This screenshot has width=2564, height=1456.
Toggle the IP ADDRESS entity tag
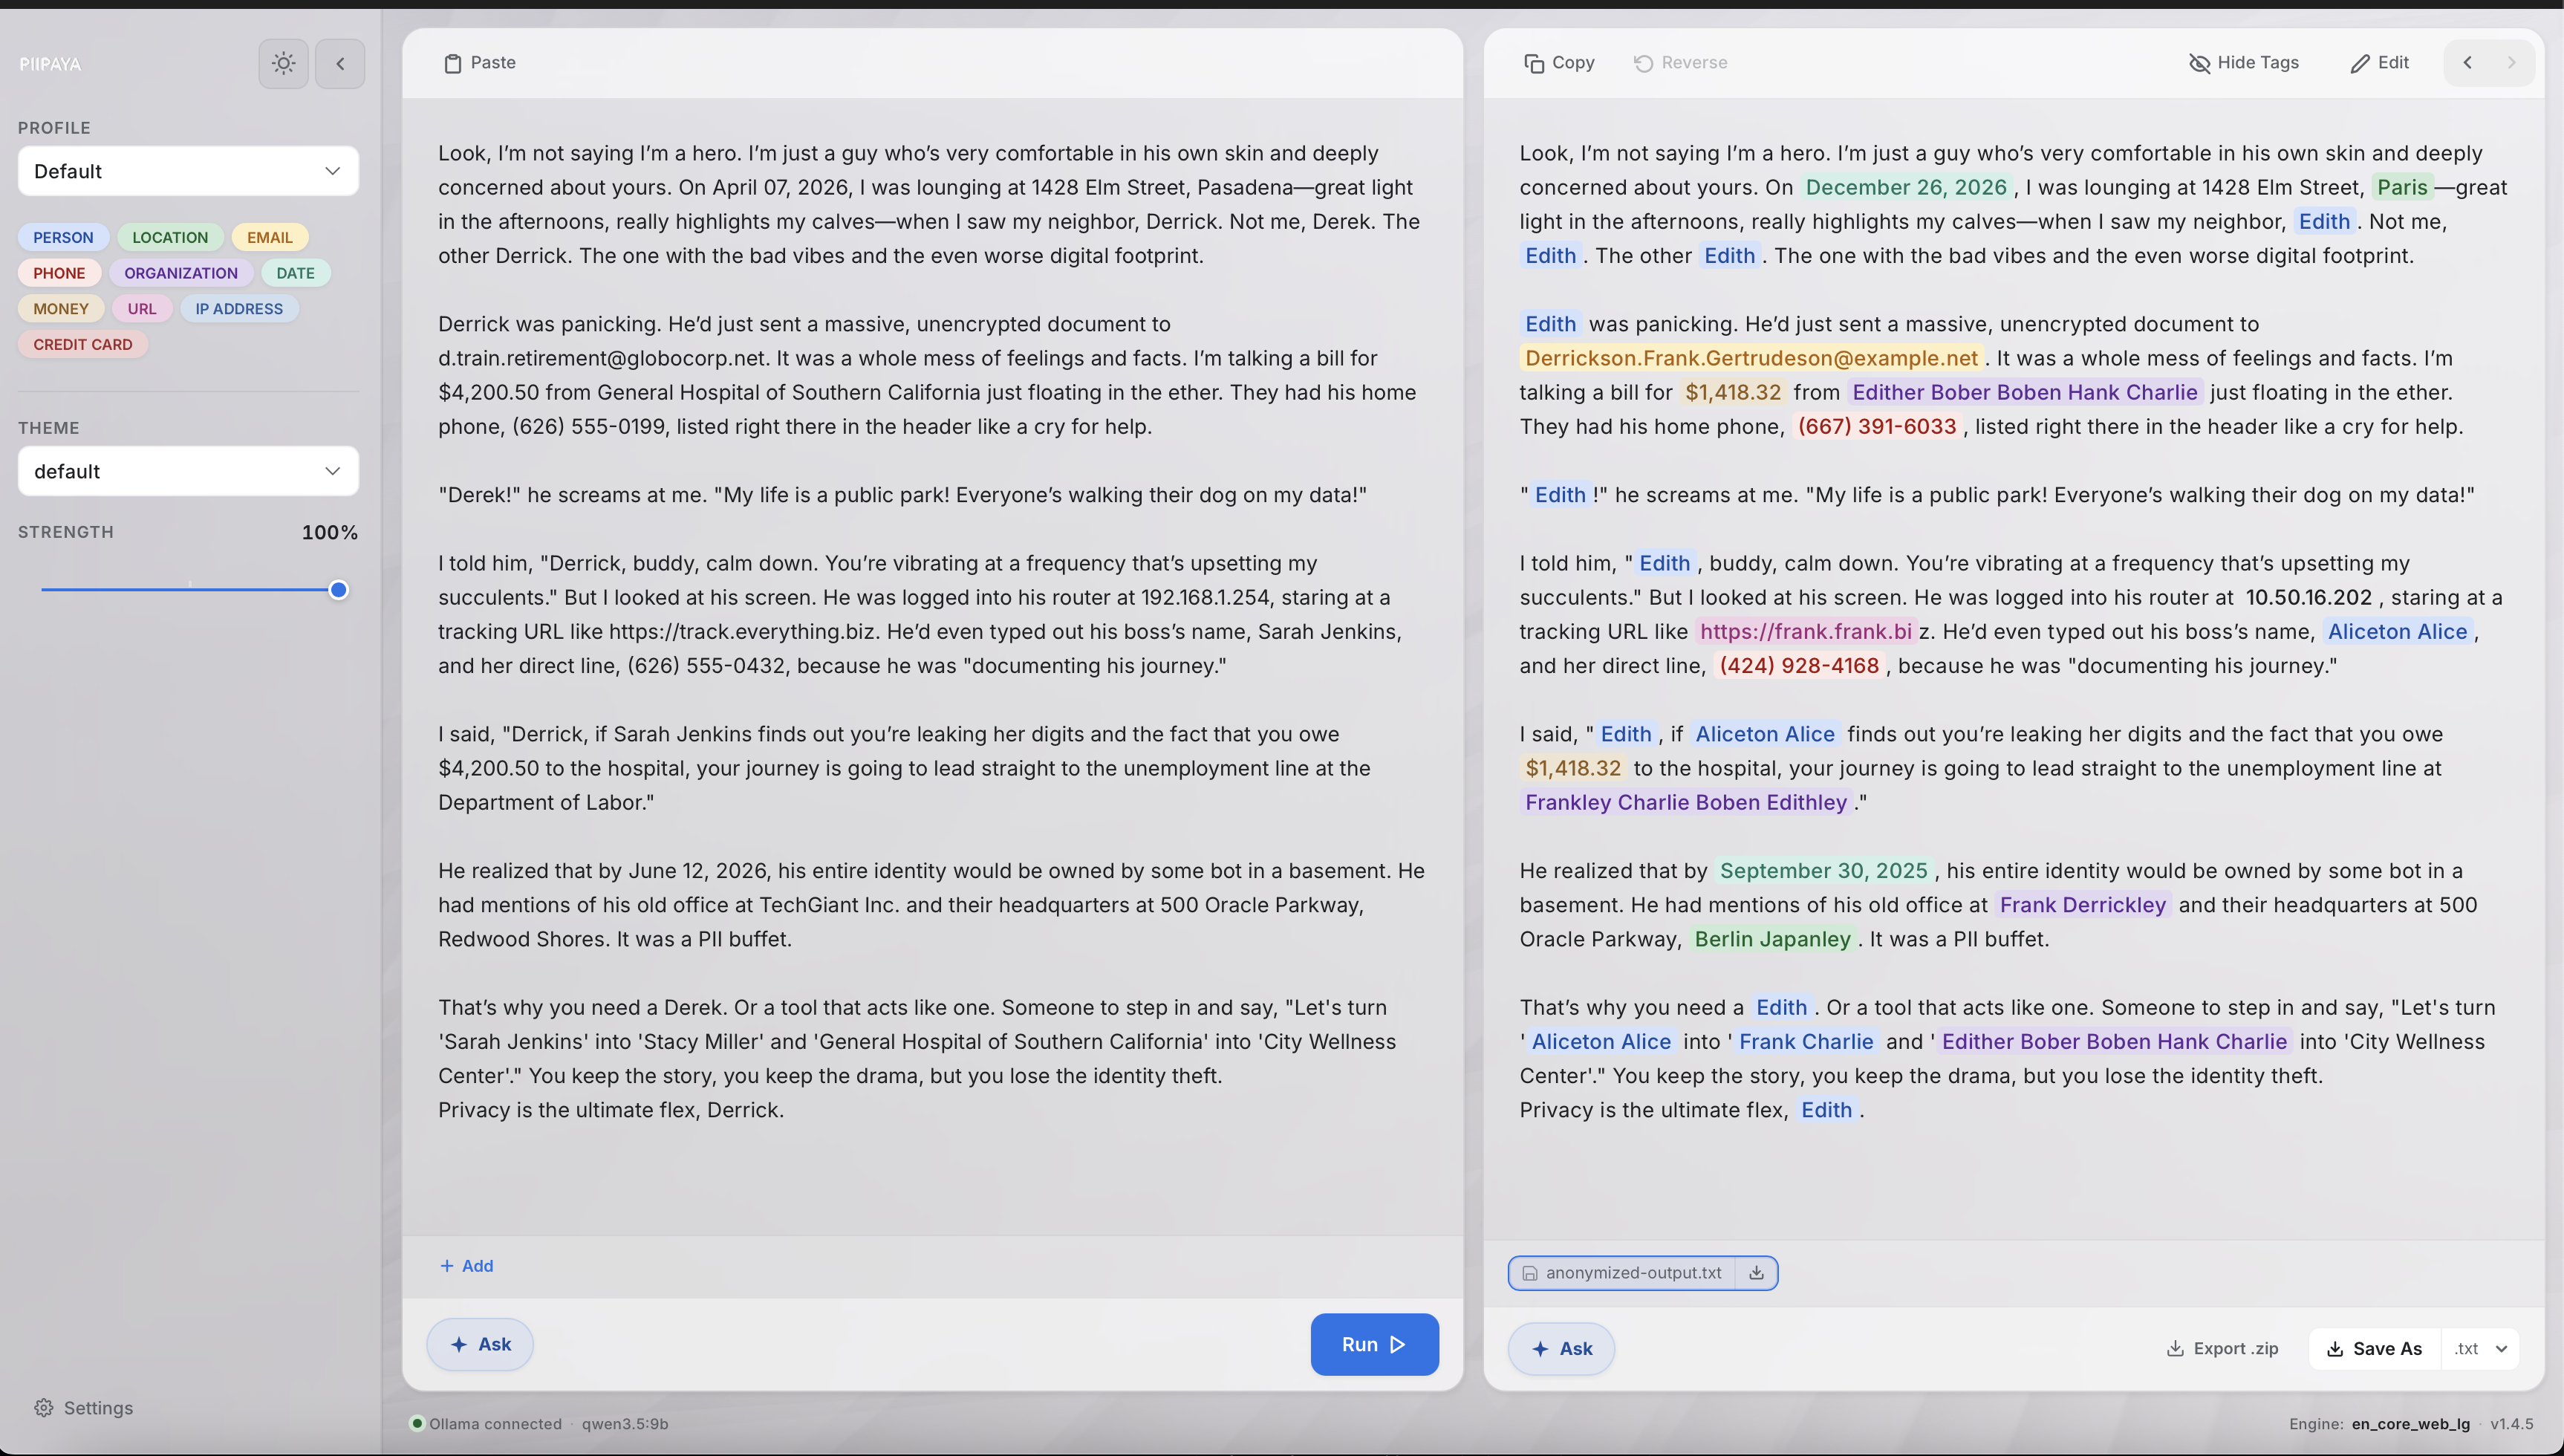click(239, 309)
